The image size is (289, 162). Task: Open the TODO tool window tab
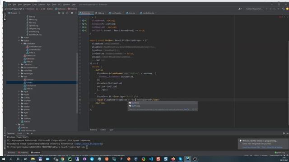11,153
